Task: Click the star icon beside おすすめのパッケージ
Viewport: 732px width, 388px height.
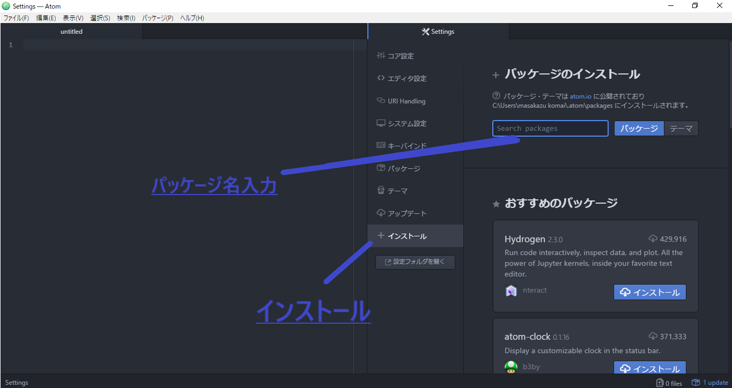Action: (496, 204)
